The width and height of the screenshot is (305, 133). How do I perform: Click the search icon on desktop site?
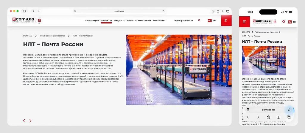[x=199, y=20]
